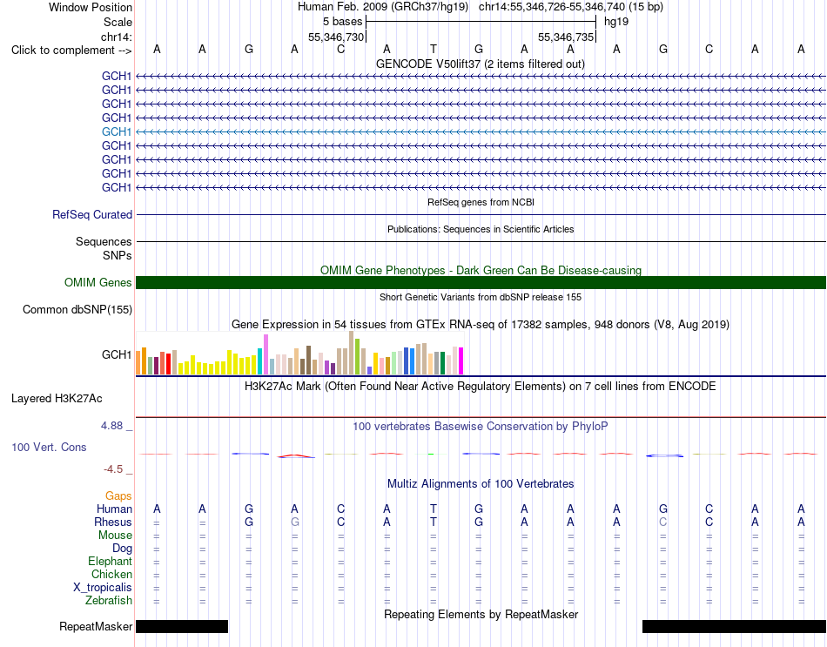Click the longer black RepeatMasker block
Screen dimensions: 827x647
tap(734, 626)
